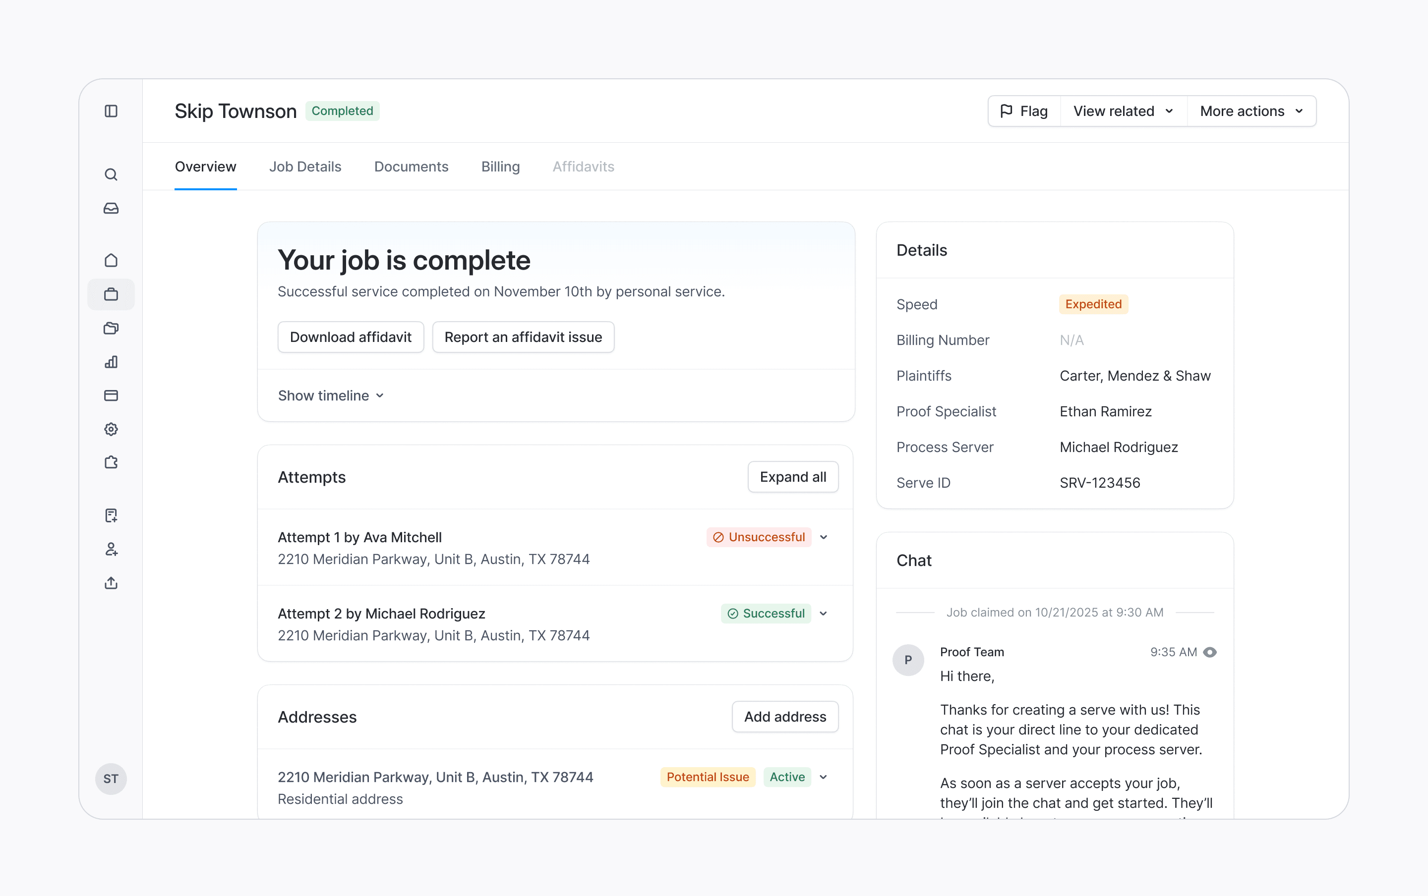Click the Flag button
The width and height of the screenshot is (1428, 896).
point(1024,111)
